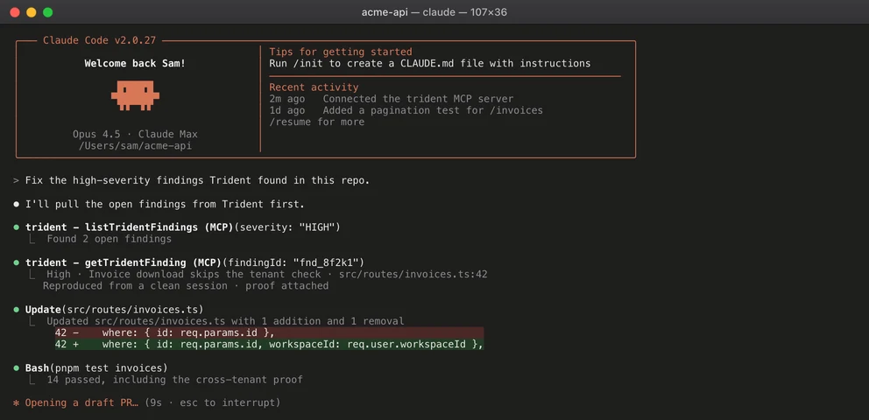
Task: Click the 'Opus 4.5 · Claude Max' line
Action: (135, 134)
